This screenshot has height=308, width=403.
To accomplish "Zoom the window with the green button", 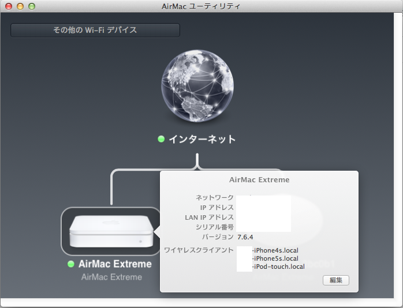I will pyautogui.click(x=32, y=6).
